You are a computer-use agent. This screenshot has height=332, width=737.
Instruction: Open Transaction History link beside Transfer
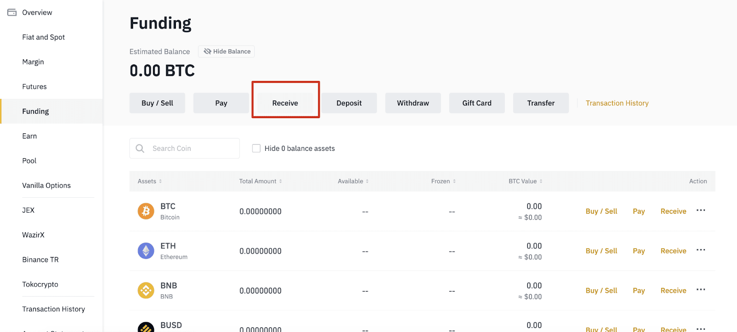617,103
